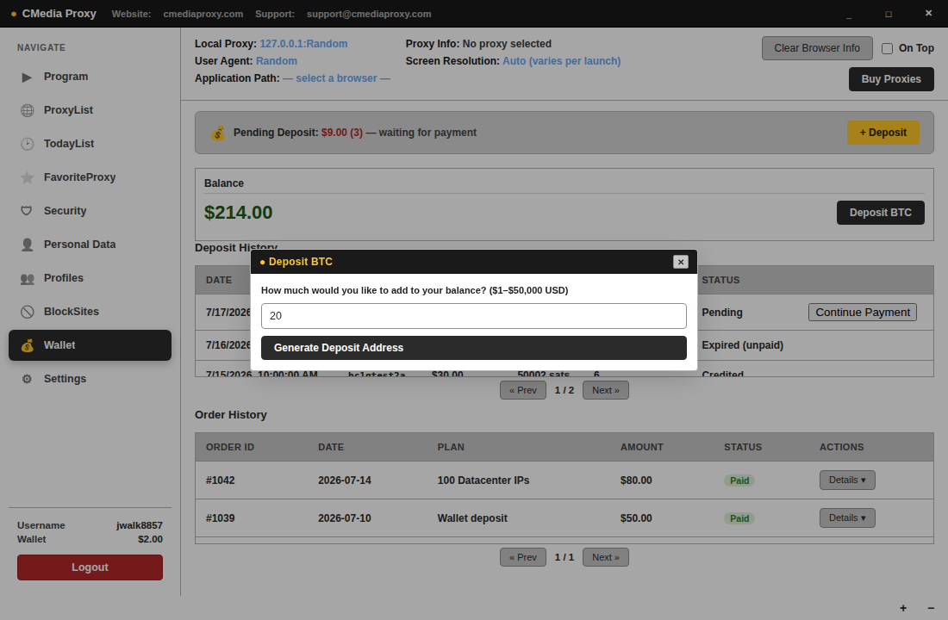This screenshot has height=620, width=948.
Task: Click the BlockSites blocked-circle icon
Action: [28, 312]
